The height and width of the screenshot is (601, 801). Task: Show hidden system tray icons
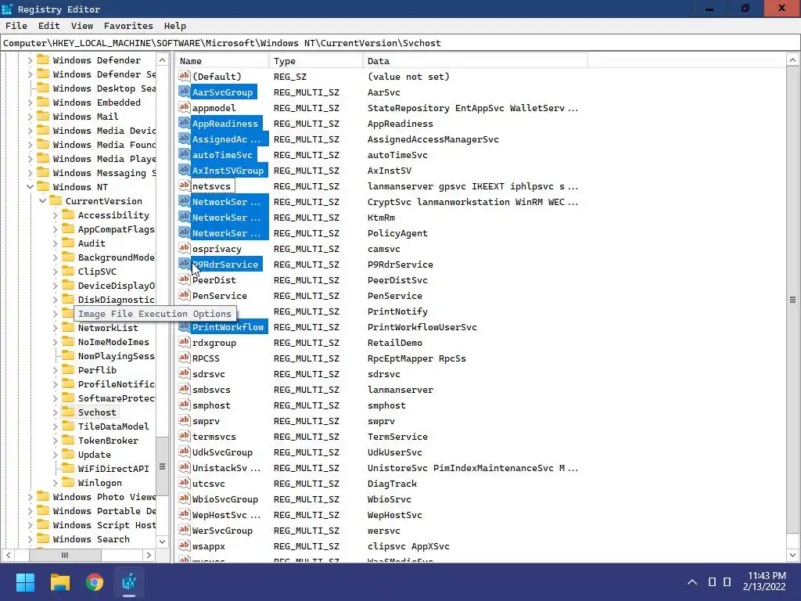pos(691,582)
